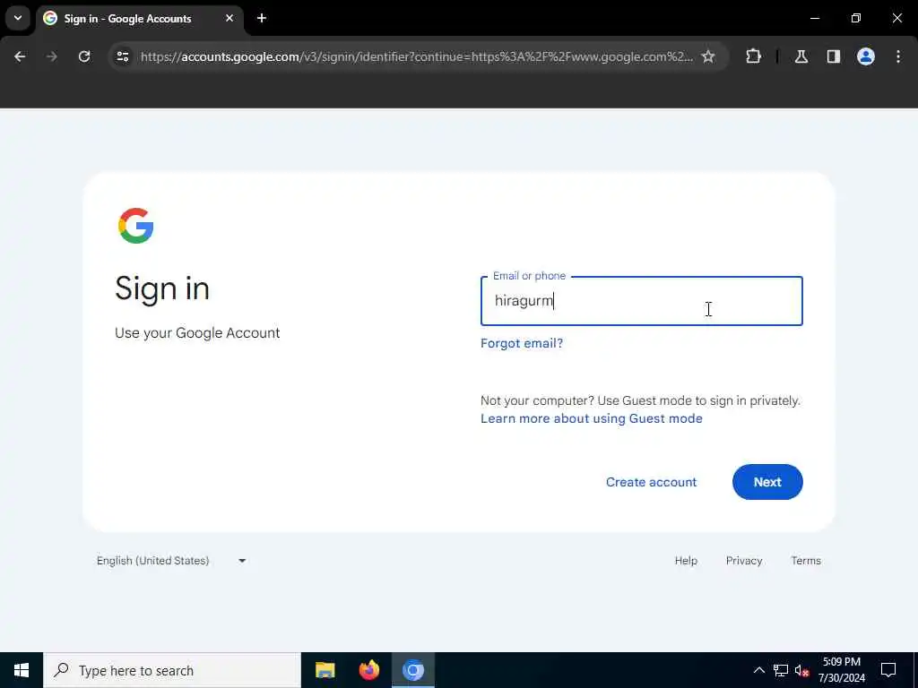Minimize the Chrome window
The height and width of the screenshot is (688, 918).
(814, 18)
